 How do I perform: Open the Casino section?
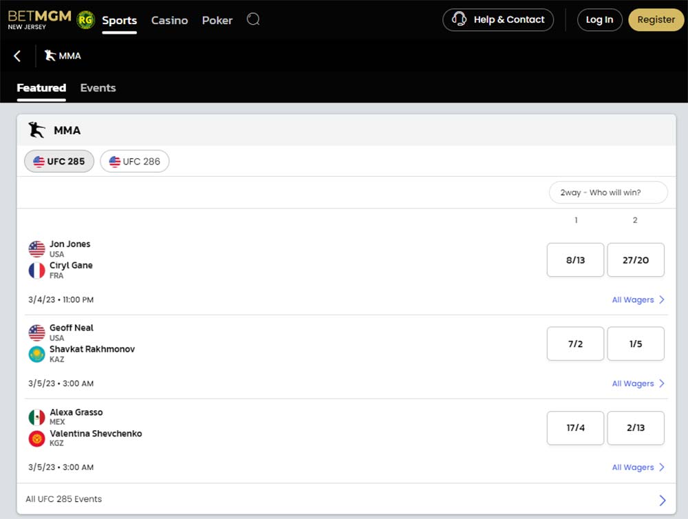coord(169,20)
